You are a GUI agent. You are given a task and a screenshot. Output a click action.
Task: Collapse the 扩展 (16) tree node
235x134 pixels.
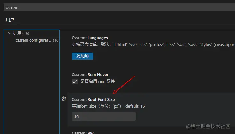(x=10, y=33)
